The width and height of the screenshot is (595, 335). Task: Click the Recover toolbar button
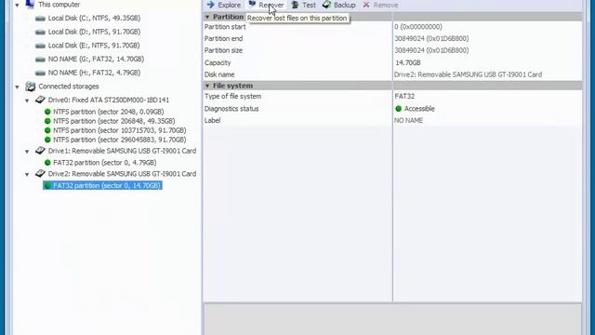click(x=266, y=5)
